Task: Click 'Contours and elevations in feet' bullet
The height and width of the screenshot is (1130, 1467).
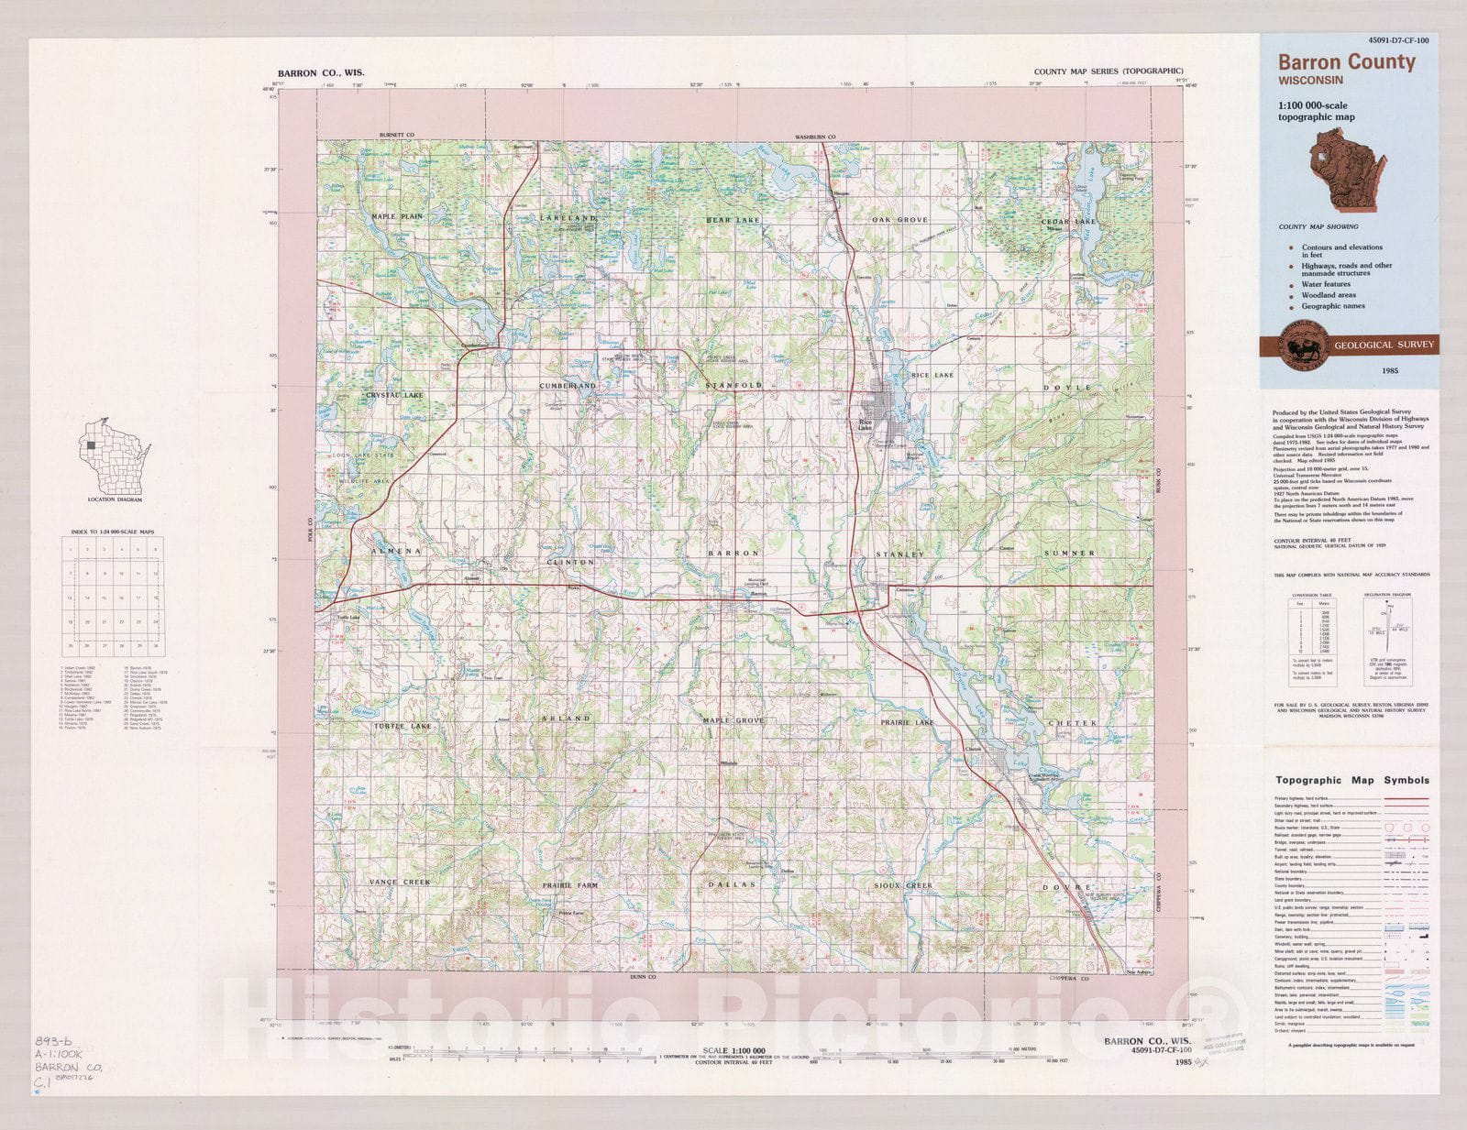Action: (1341, 251)
